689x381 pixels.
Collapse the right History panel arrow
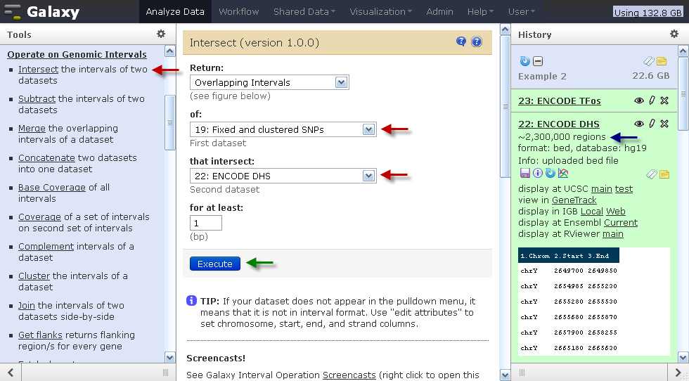678,373
